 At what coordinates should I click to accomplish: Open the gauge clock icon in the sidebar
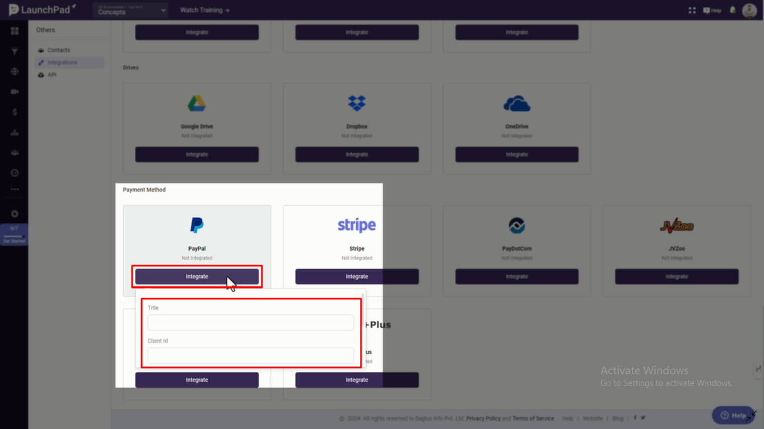coord(15,173)
